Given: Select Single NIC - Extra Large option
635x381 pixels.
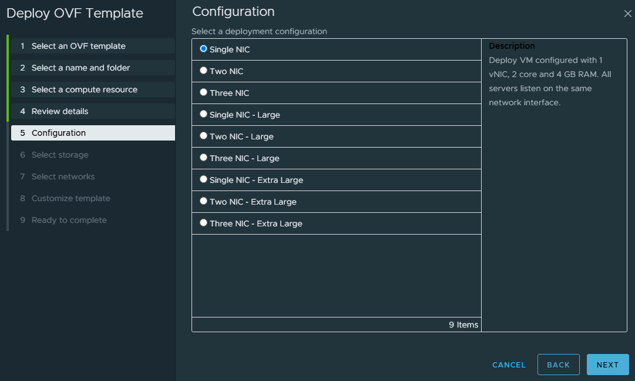Looking at the screenshot, I should [204, 179].
